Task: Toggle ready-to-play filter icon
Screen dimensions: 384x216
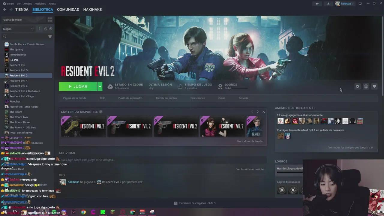Action: point(51,29)
